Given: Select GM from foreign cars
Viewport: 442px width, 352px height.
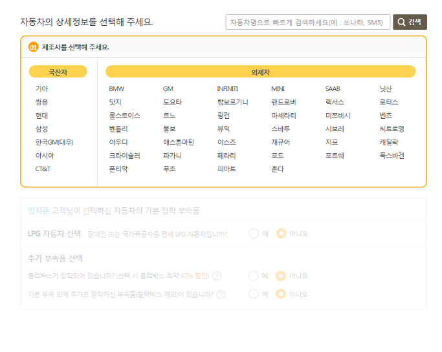Looking at the screenshot, I should coord(168,88).
